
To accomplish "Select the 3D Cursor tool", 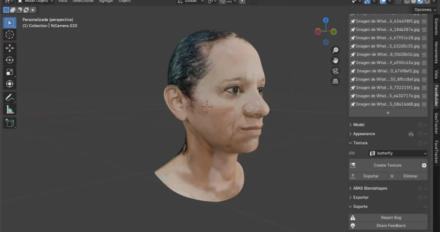I will pos(9,35).
